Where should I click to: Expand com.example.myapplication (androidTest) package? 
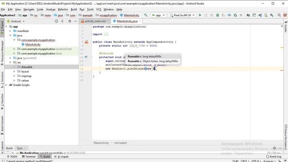[14, 49]
